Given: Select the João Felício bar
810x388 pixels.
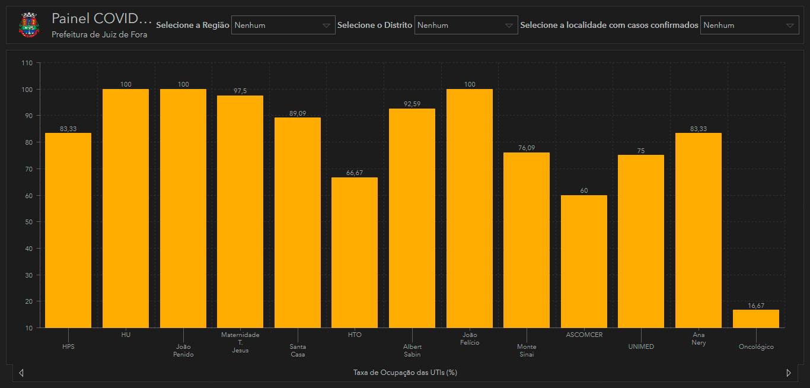Looking at the screenshot, I should (470, 208).
